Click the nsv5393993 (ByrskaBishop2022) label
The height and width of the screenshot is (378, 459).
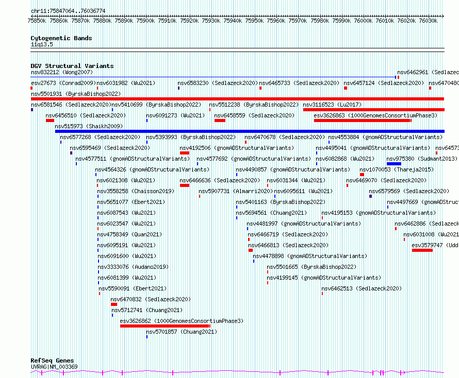pyautogui.click(x=191, y=137)
